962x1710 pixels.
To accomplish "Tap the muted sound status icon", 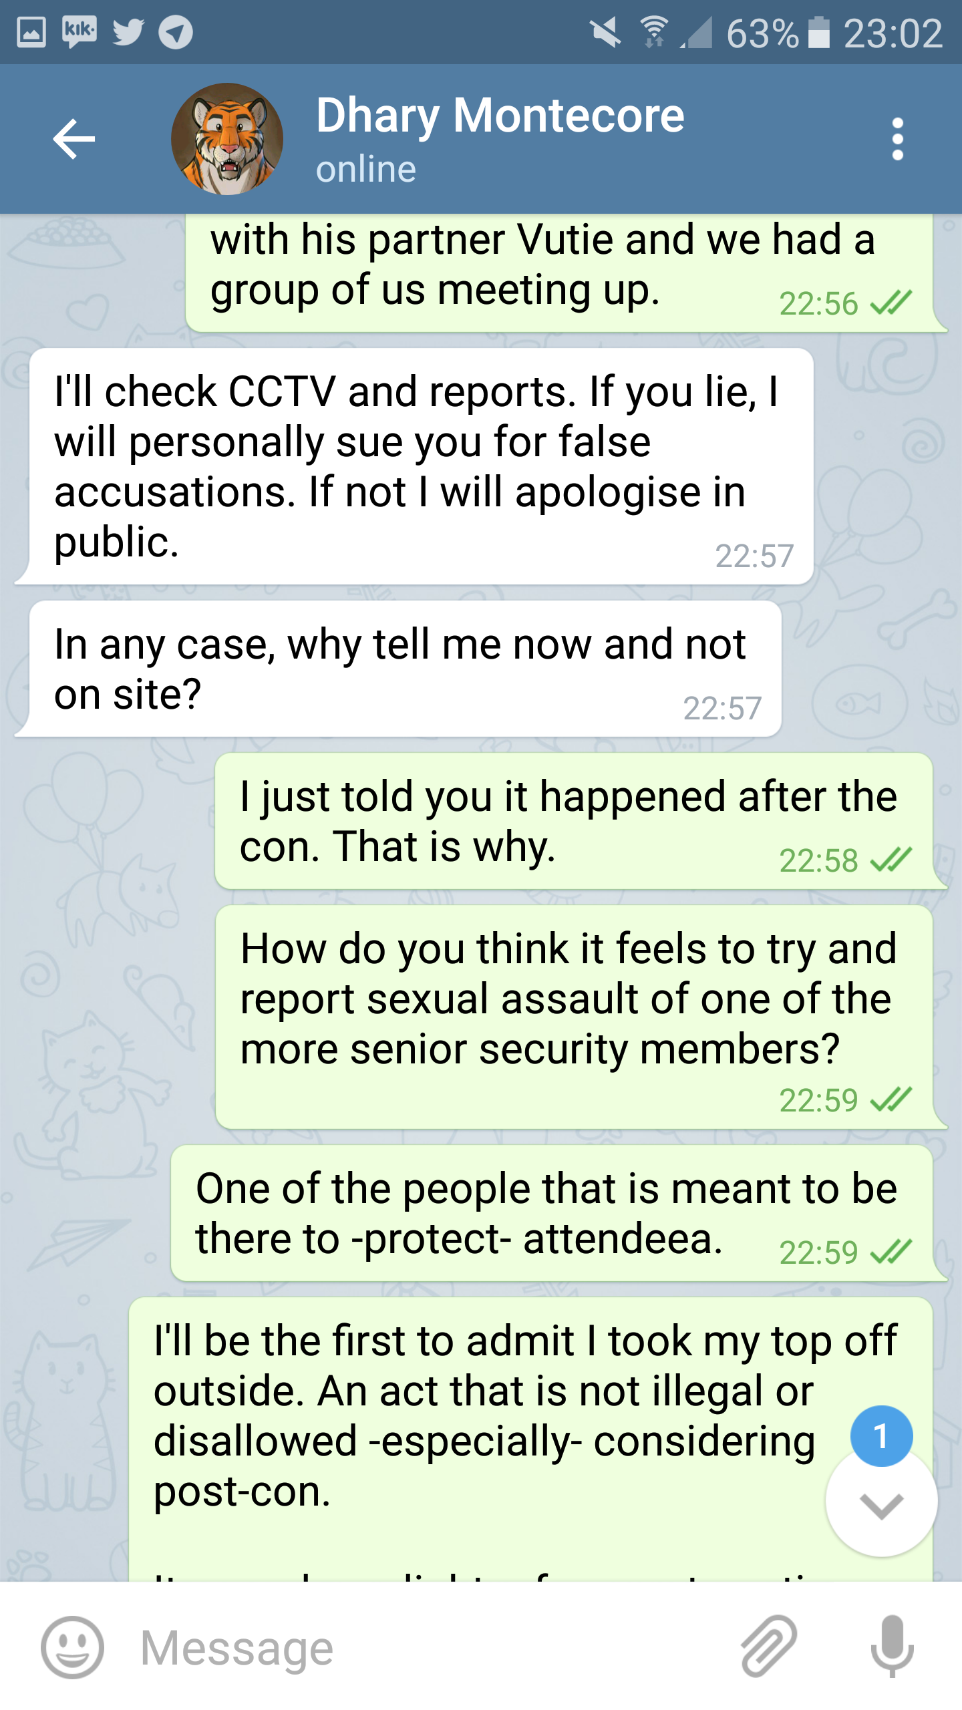I will (606, 32).
